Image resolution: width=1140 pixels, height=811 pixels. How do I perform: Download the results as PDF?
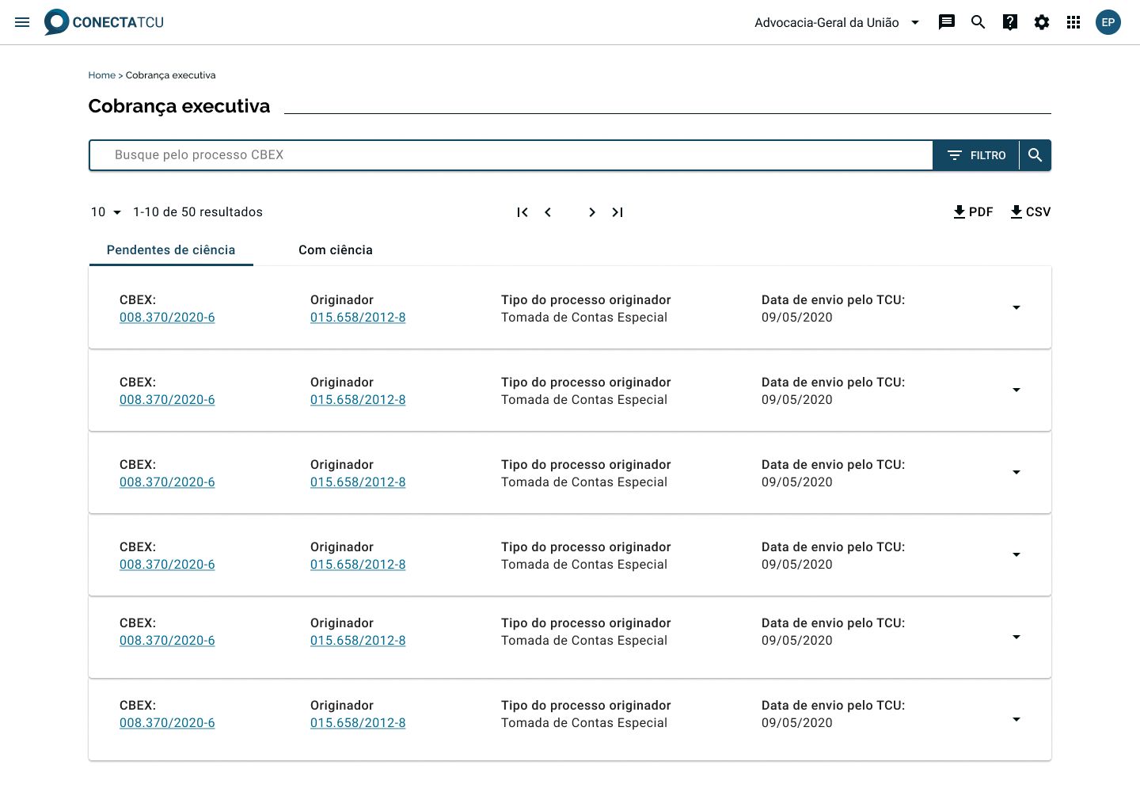tap(973, 211)
